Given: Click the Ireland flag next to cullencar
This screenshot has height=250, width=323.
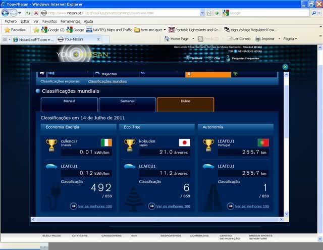Looking at the screenshot, I should (x=106, y=142).
